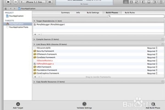
Task: Open the Organizer window icon
Action: tap(161, 2)
